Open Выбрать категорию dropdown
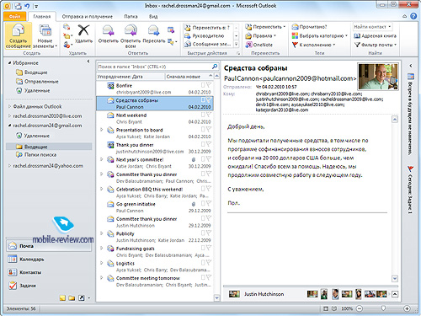 [x=320, y=35]
